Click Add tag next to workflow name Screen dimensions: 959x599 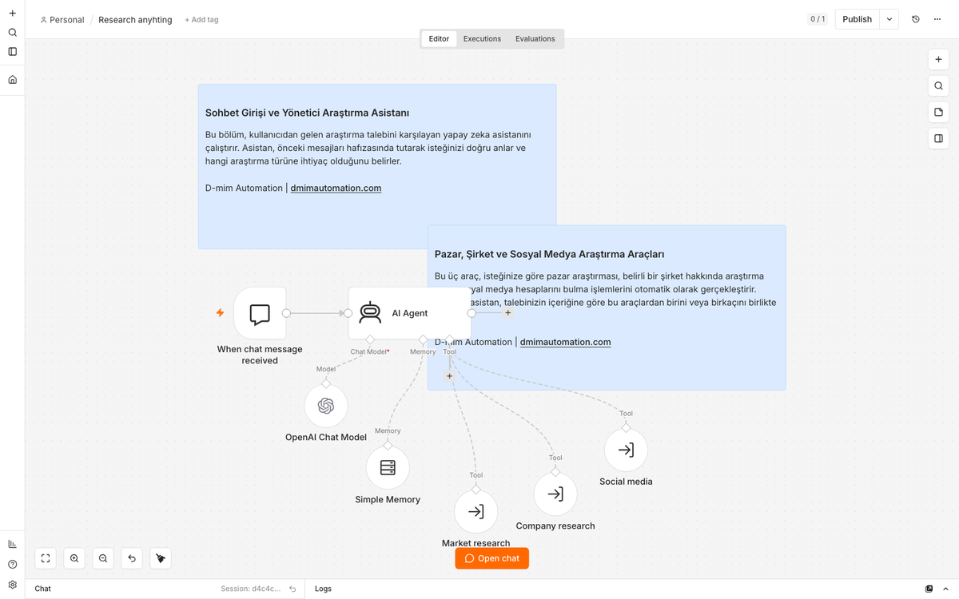tap(201, 20)
